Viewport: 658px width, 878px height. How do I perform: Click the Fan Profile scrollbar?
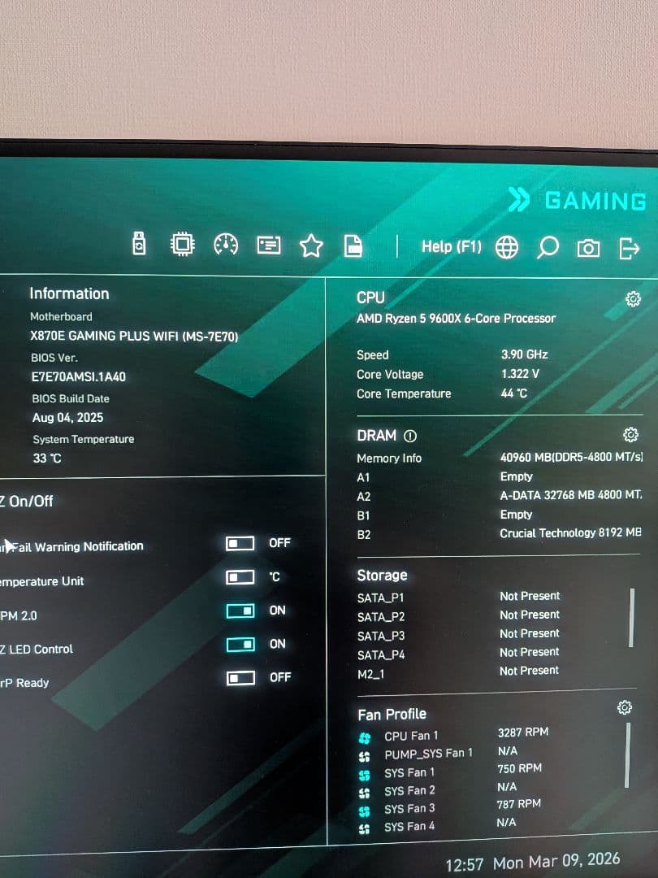(628, 754)
